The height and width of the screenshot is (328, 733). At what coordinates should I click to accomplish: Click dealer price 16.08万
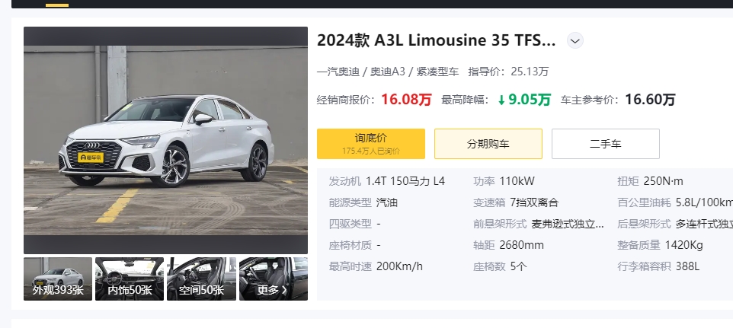[406, 100]
